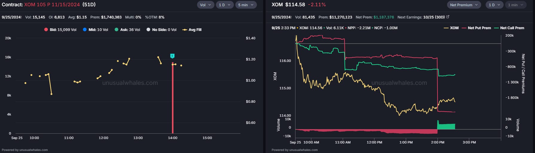
Task: Click the Vol: 6.11K tooltip value
Action: pyautogui.click(x=335, y=28)
